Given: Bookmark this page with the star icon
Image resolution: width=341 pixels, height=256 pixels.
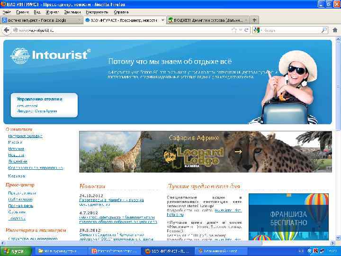Looking at the screenshot, I should point(234,30).
